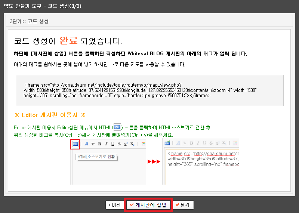This screenshot has height=213, width=299.
Task: Click the Underline U icon in left editor toolbar
Action: (113, 144)
